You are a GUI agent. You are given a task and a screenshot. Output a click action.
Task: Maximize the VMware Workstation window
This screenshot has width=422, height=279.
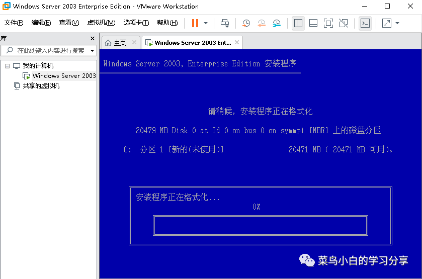pyautogui.click(x=387, y=6)
